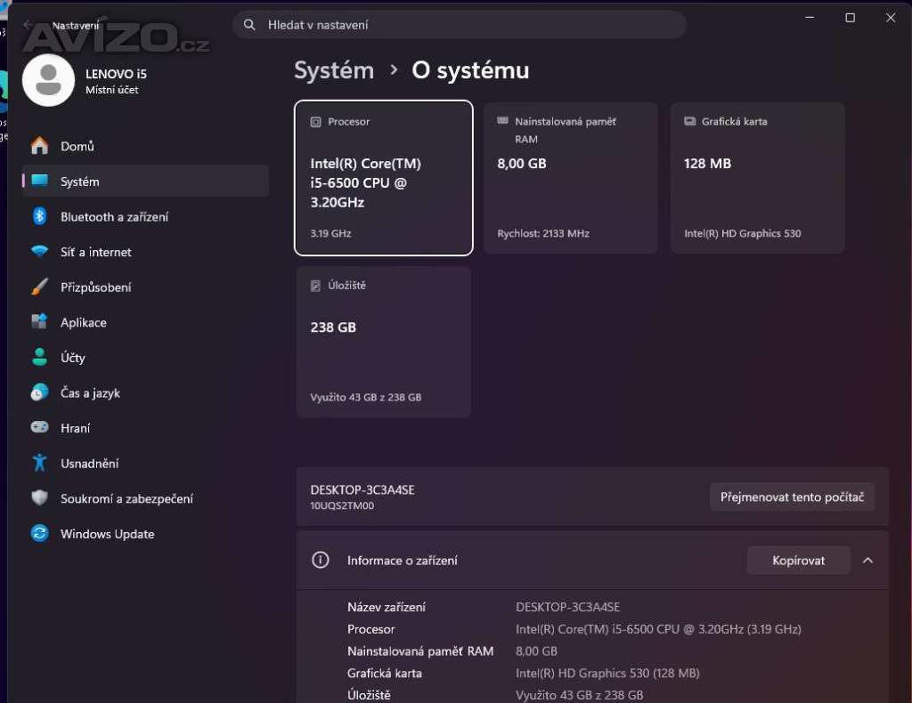Click the DESKTOP-3C3A4SE computer name heading

point(362,489)
